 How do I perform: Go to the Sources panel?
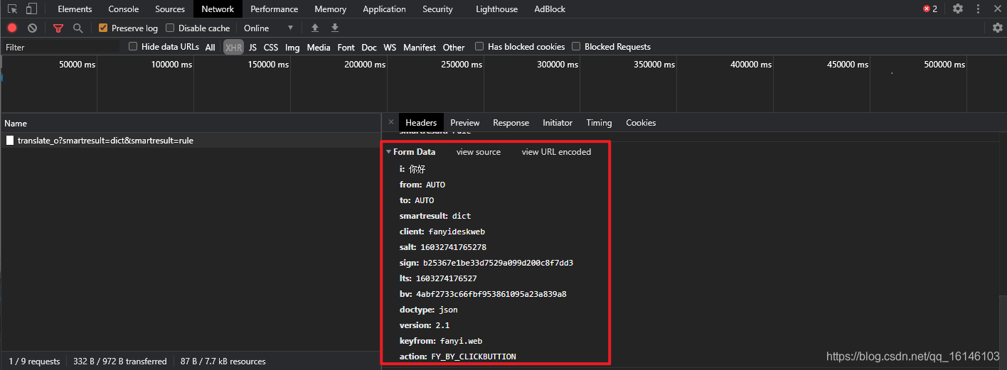170,9
